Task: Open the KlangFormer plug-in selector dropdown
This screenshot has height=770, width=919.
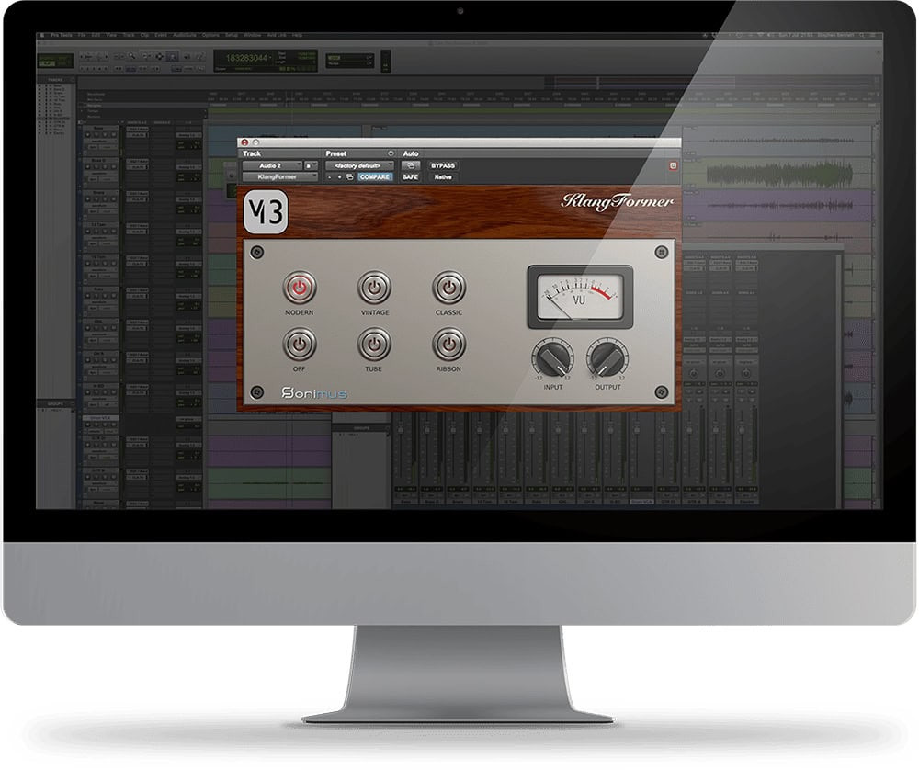Action: [280, 177]
